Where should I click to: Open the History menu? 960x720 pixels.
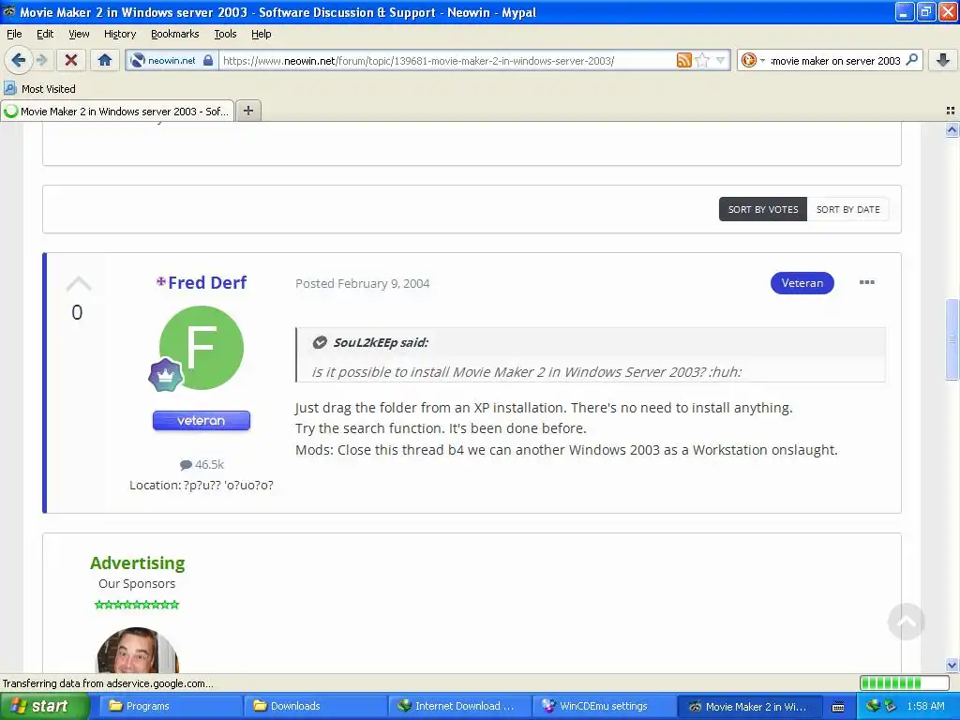pyautogui.click(x=119, y=34)
